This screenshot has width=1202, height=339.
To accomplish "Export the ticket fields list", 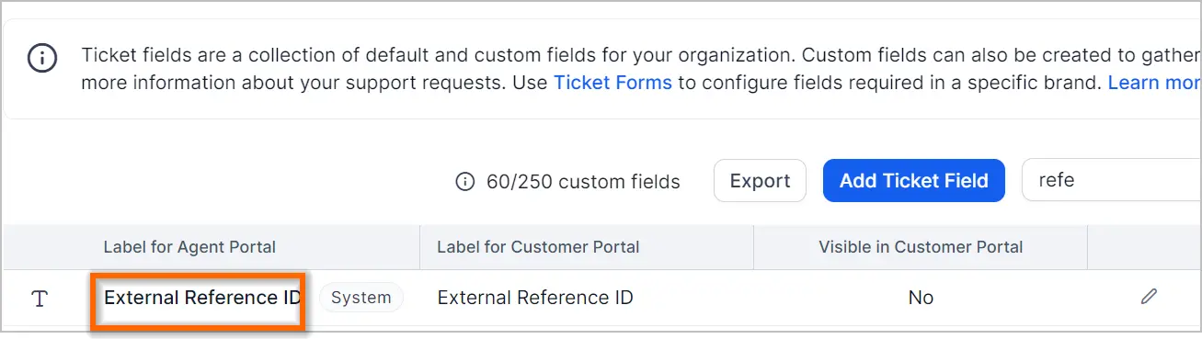I will (x=760, y=181).
